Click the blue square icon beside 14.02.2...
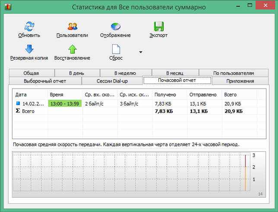This screenshot has height=212, width=278. (x=18, y=103)
